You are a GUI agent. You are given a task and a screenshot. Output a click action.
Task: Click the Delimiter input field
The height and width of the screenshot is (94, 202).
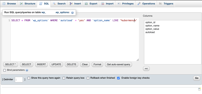click(19, 80)
